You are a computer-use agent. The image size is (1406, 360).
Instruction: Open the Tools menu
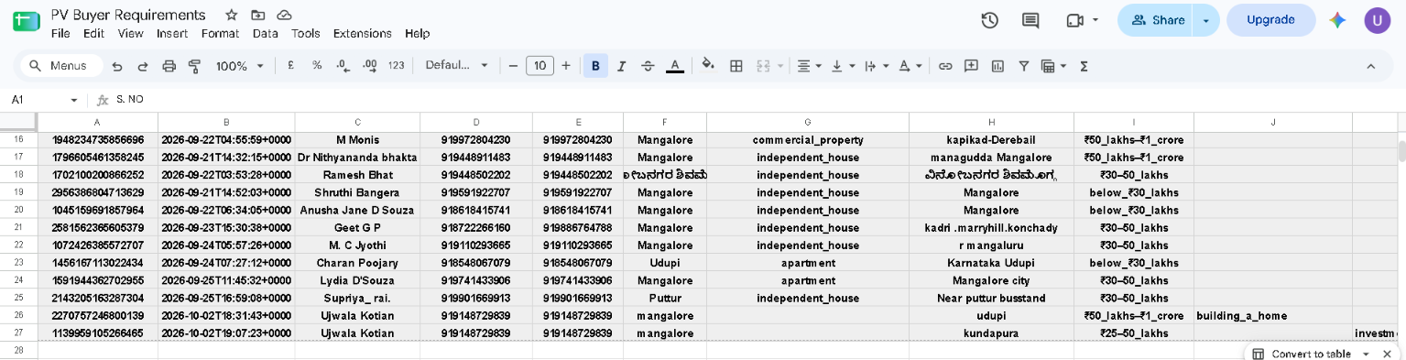point(306,34)
